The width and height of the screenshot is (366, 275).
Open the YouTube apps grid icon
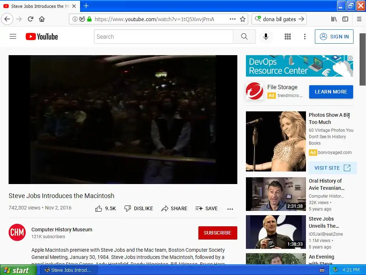(x=288, y=37)
